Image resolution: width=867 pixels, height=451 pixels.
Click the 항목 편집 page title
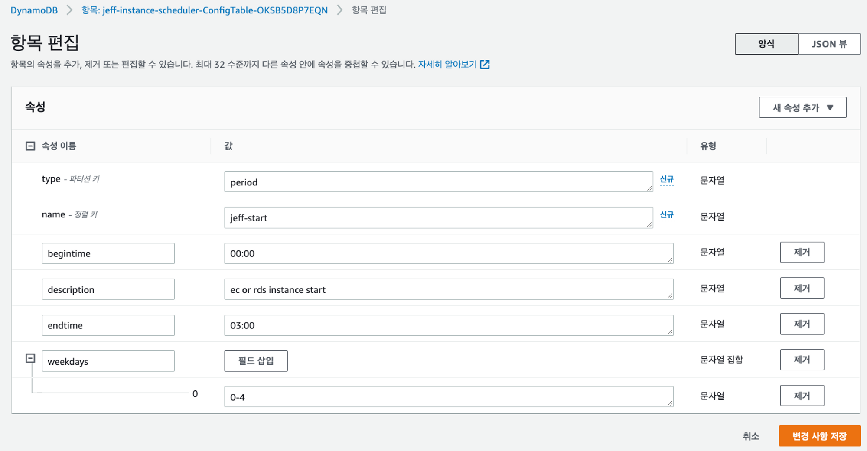pyautogui.click(x=45, y=42)
